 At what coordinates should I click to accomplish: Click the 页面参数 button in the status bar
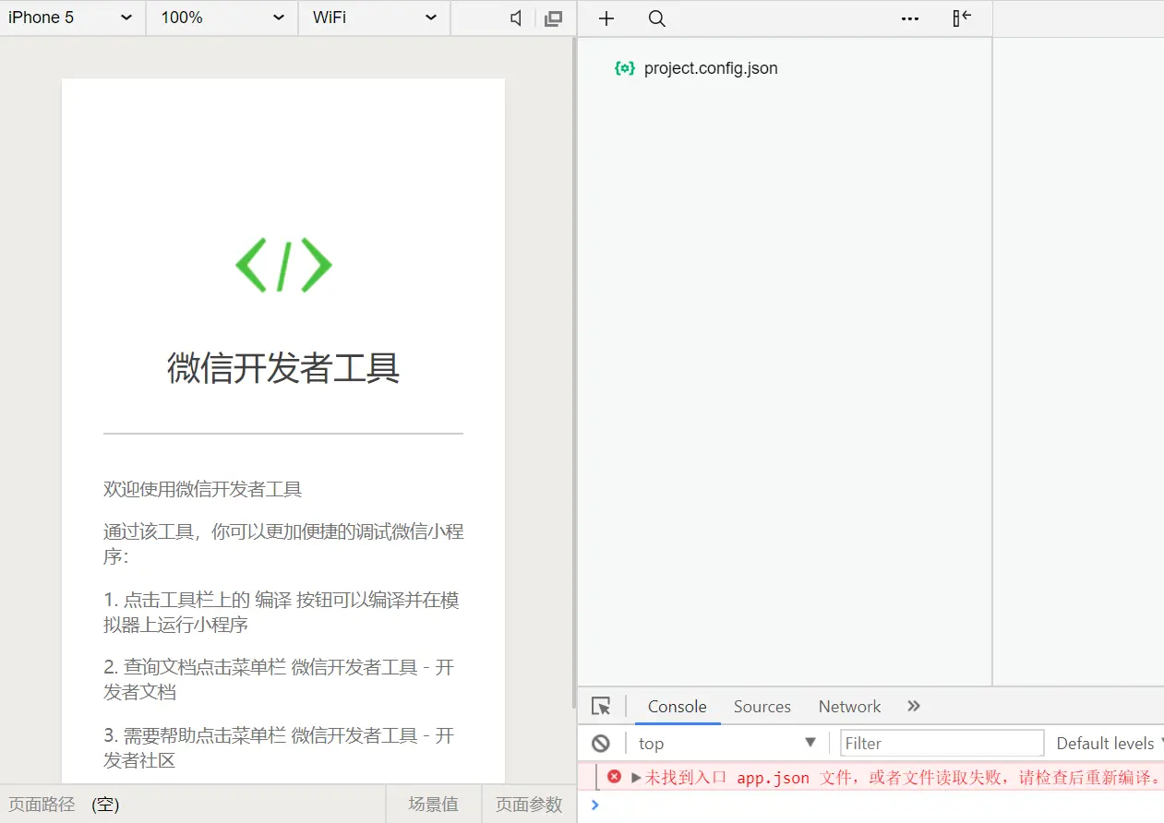coord(529,805)
